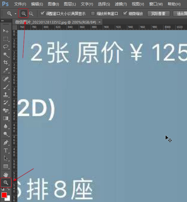Open the zoom tool preset dropdown arrow
The height and width of the screenshot is (202, 187).
[15, 13]
